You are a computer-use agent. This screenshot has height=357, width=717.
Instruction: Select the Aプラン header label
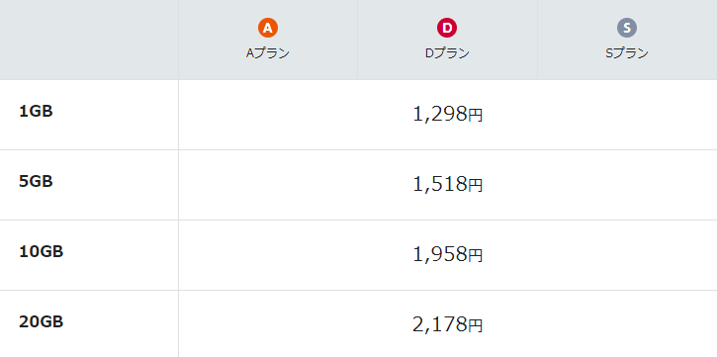click(268, 53)
